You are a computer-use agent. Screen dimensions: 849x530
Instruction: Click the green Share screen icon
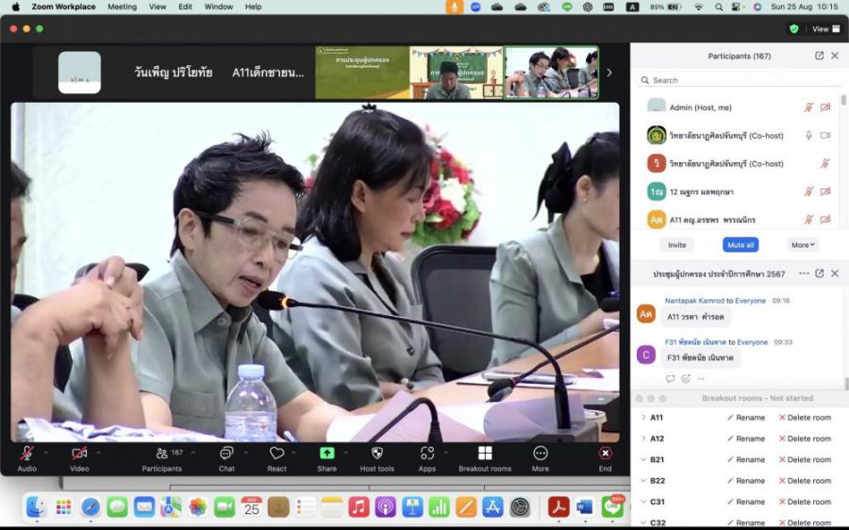326,454
